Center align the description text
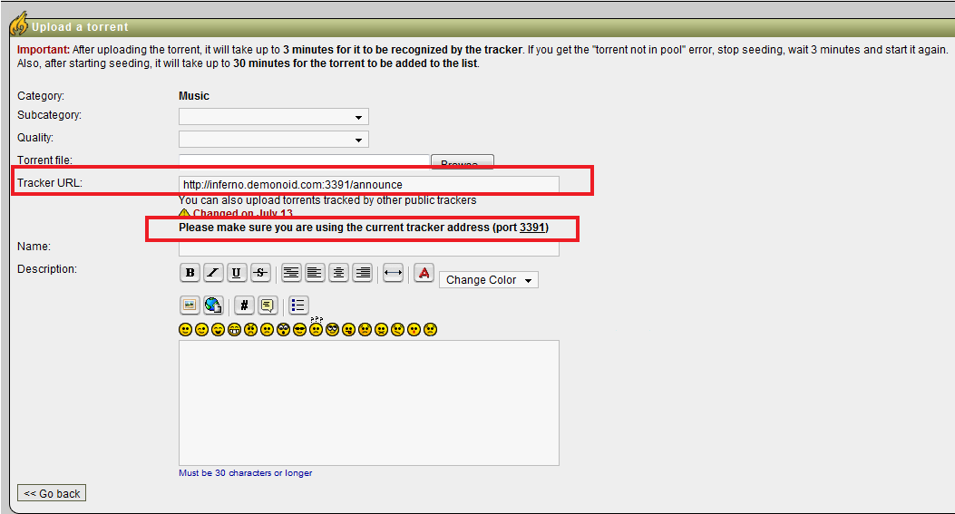The image size is (955, 514). coord(338,273)
